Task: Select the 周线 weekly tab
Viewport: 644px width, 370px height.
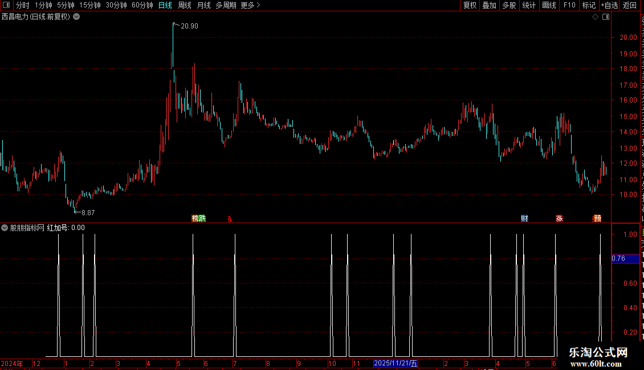Action: pos(185,5)
